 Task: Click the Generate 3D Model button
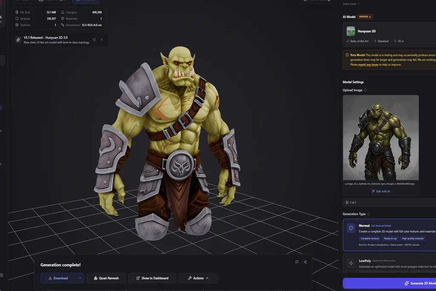coord(389,283)
